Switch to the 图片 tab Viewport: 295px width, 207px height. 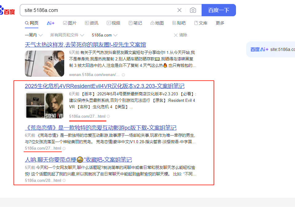click(x=69, y=23)
